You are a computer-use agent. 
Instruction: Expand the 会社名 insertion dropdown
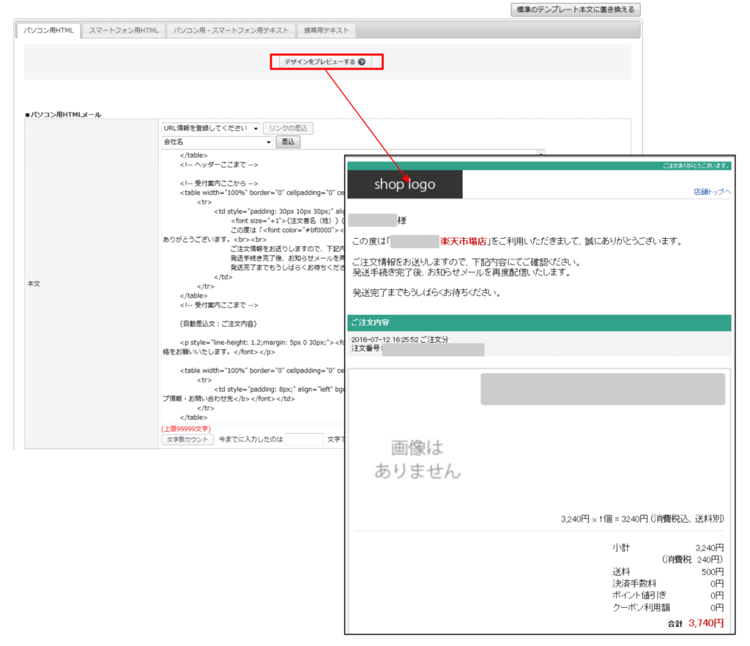(x=218, y=141)
